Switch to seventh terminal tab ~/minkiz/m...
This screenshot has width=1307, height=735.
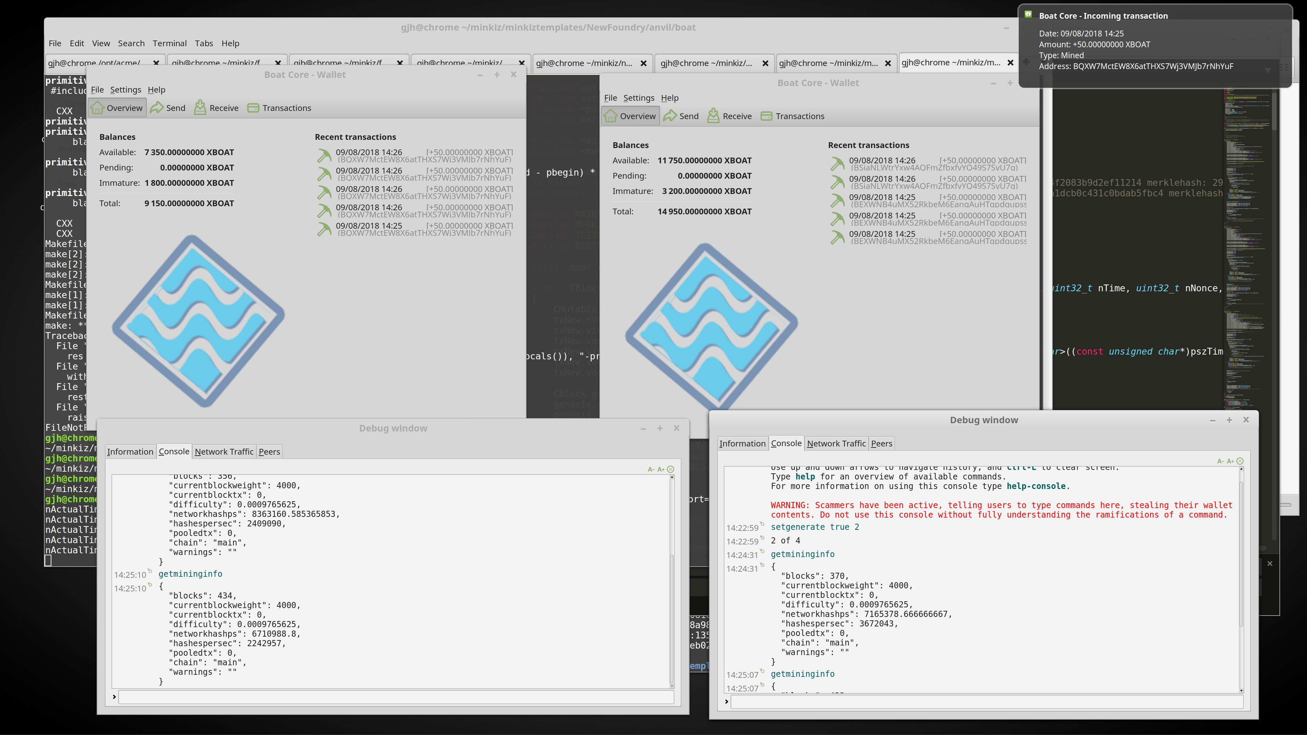pos(828,63)
